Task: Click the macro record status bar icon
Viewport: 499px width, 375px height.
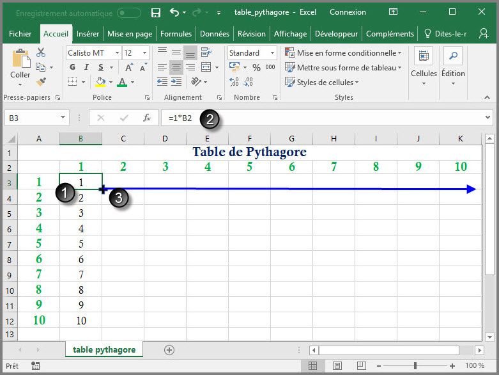Action: [36, 366]
